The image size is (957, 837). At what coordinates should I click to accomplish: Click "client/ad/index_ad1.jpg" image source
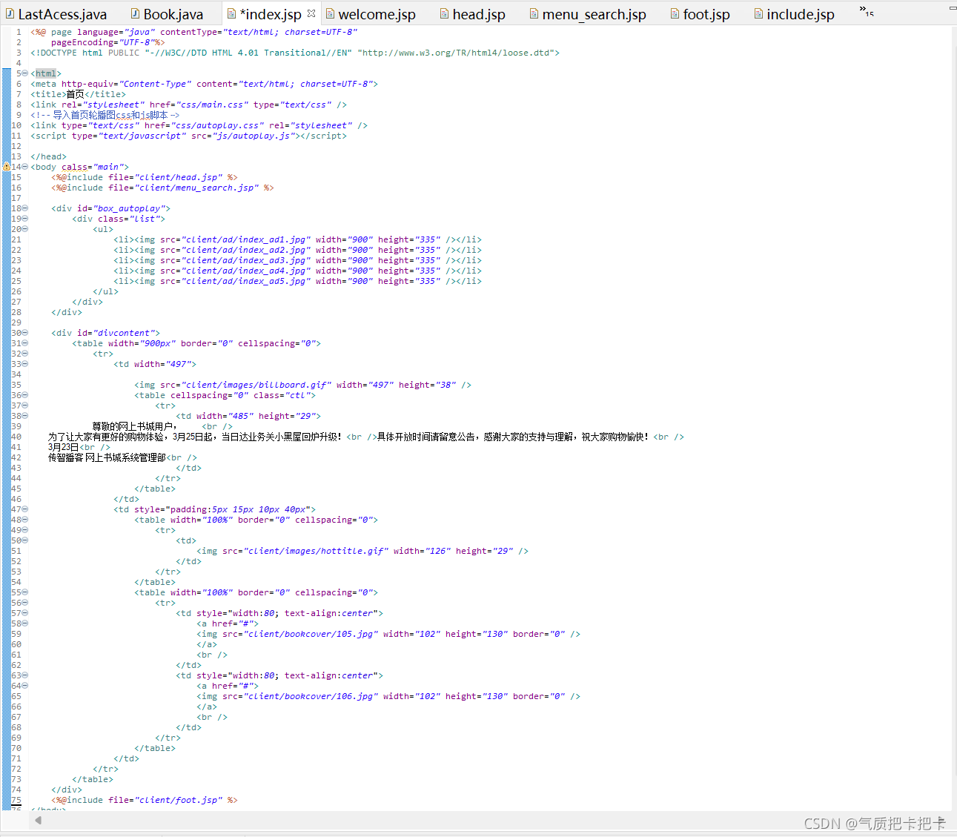coord(246,239)
